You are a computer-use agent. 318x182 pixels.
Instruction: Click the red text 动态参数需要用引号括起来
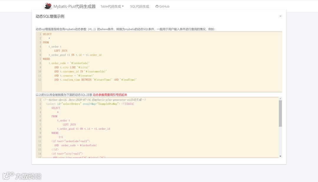click(x=110, y=95)
